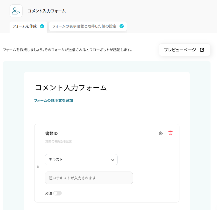Click the コメント入力フォーム header title at top
Viewport: 217px width, 210px height.
pyautogui.click(x=47, y=11)
